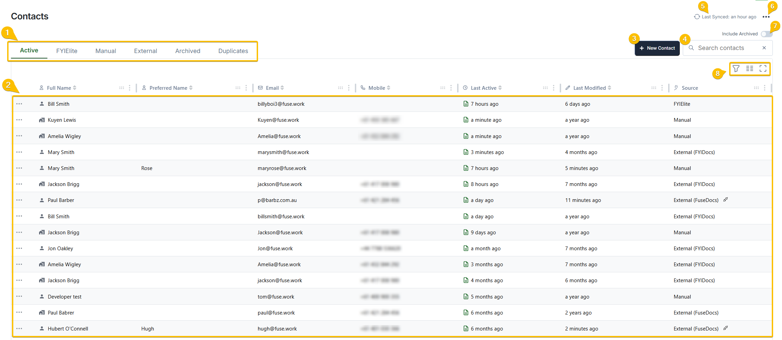Sort by the Full Name column
Screen dimensions: 782x340
75,88
